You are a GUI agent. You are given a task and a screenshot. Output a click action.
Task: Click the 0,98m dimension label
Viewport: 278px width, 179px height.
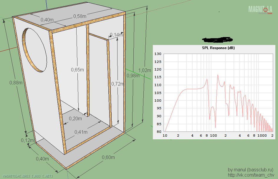pyautogui.click(x=133, y=76)
